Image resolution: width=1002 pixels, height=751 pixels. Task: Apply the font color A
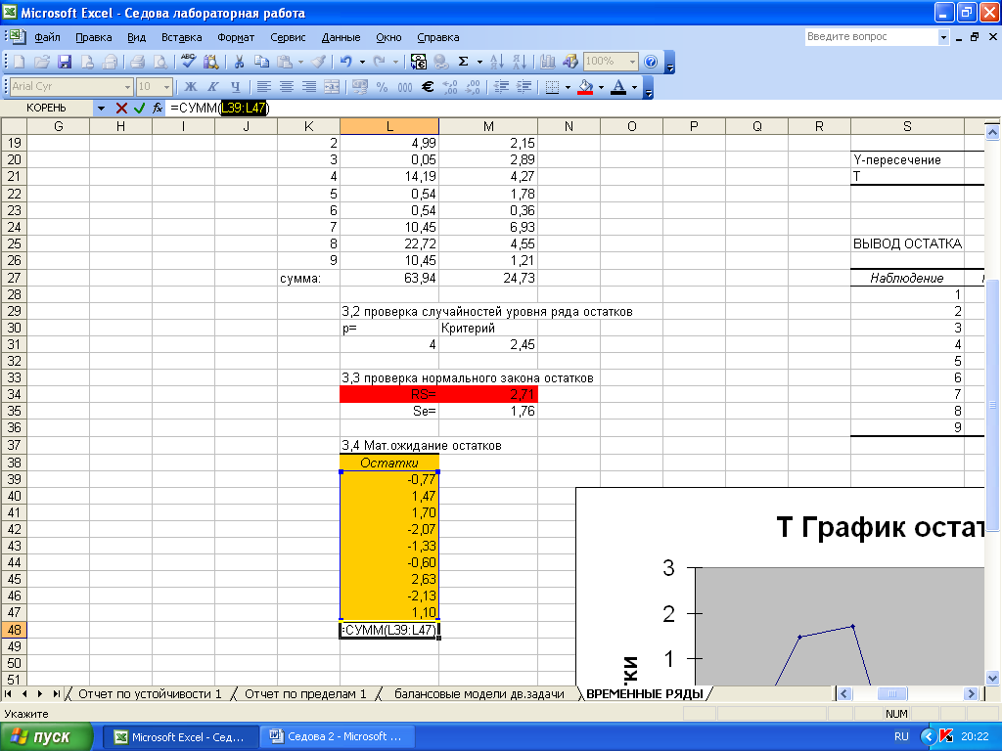tap(618, 87)
